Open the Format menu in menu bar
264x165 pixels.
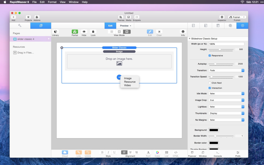click(x=52, y=2)
